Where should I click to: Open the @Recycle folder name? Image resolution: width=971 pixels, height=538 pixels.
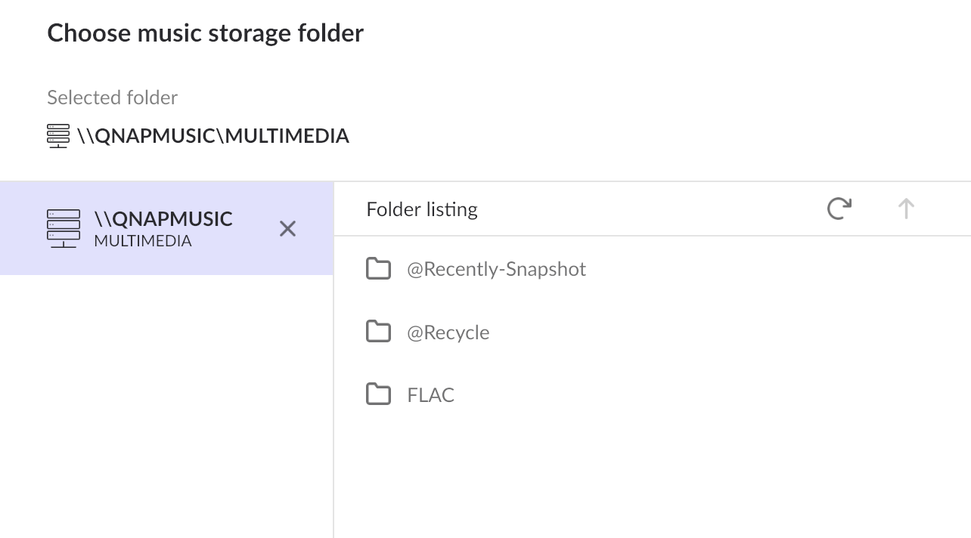[448, 332]
